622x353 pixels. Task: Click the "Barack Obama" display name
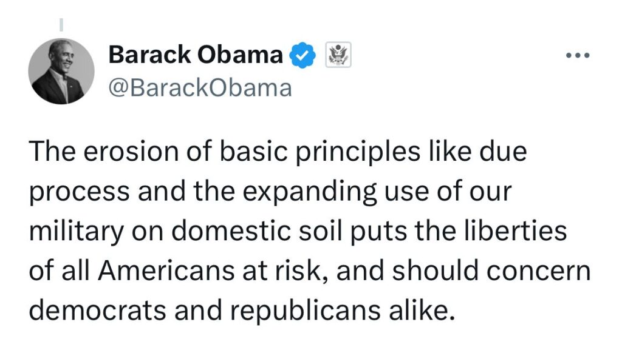195,56
